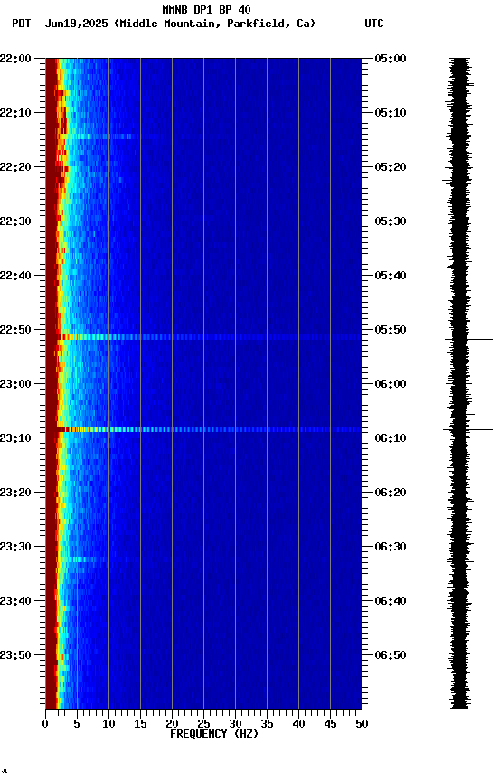Click the seismogram spike beside 05:51 UTC
499x781 pixels.
pos(468,339)
